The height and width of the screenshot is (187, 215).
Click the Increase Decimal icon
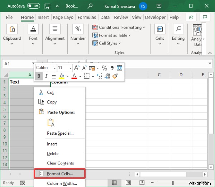100,76
